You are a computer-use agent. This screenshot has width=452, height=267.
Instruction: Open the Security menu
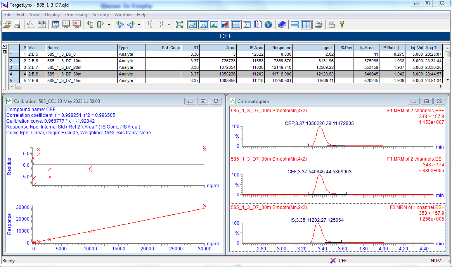[100, 15]
